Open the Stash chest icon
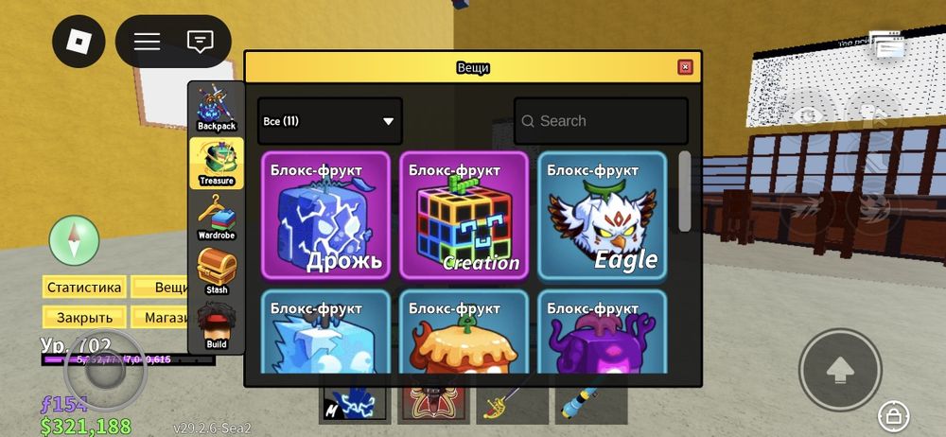The height and width of the screenshot is (437, 946). [x=217, y=272]
